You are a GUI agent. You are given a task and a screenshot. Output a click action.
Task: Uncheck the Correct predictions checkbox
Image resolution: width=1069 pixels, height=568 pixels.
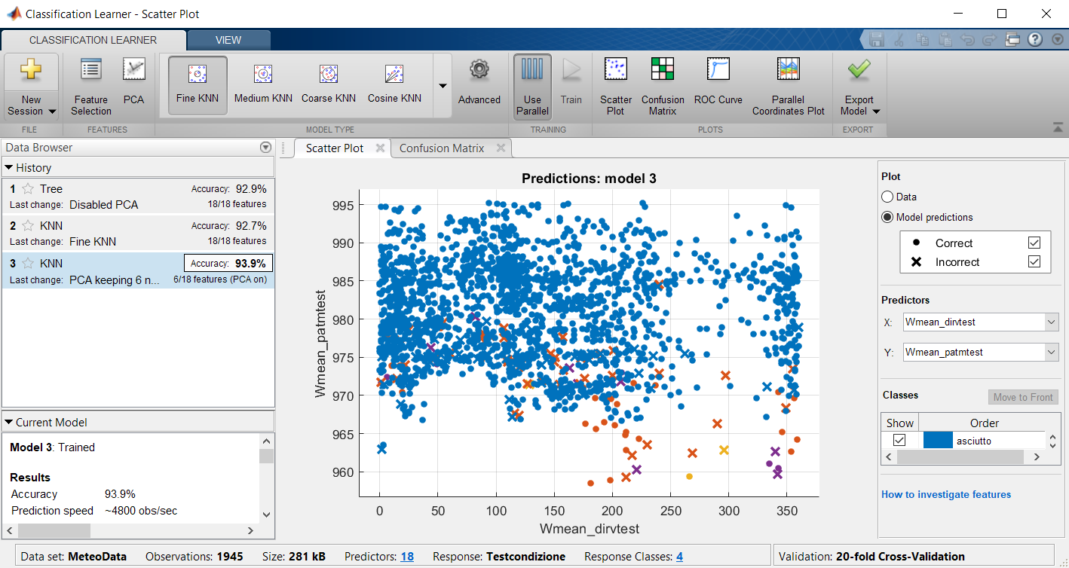point(1034,243)
